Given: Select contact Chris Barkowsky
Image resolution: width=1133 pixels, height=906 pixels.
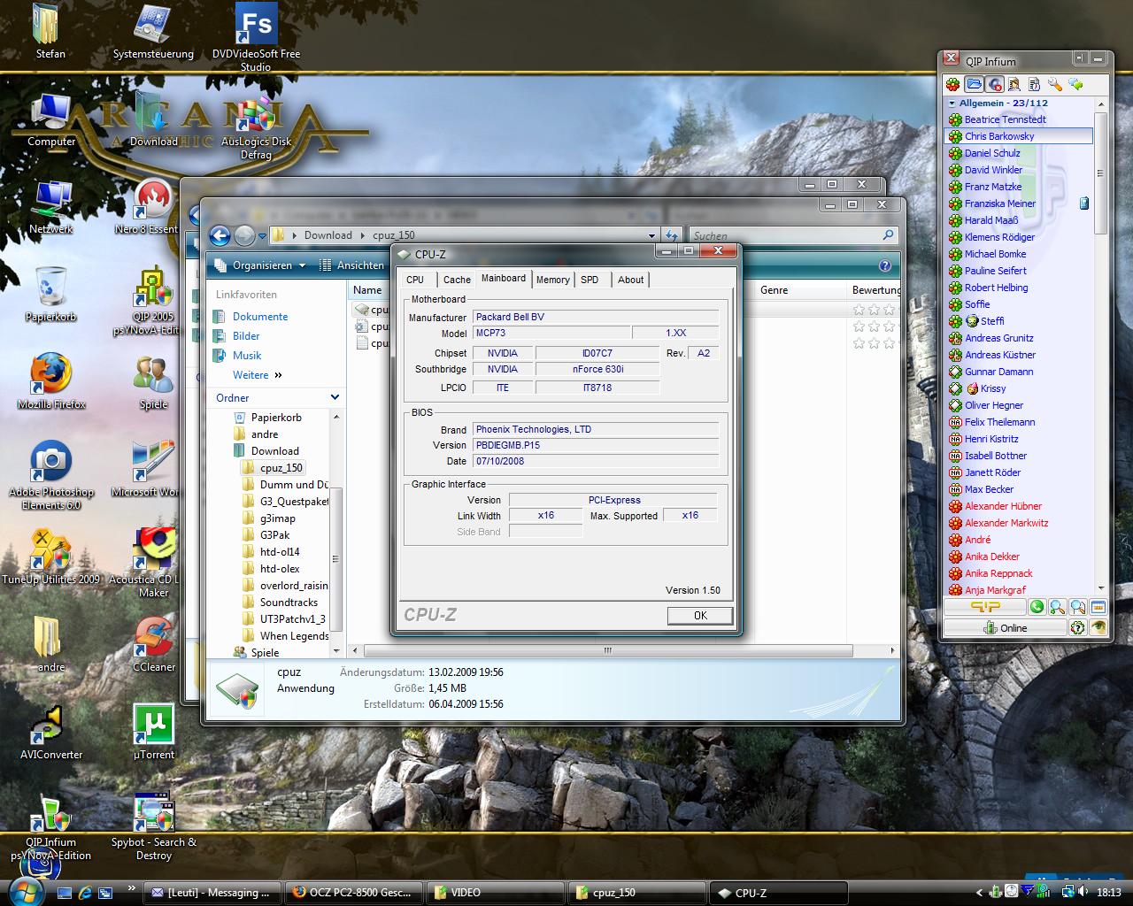Looking at the screenshot, I should click(x=1019, y=136).
